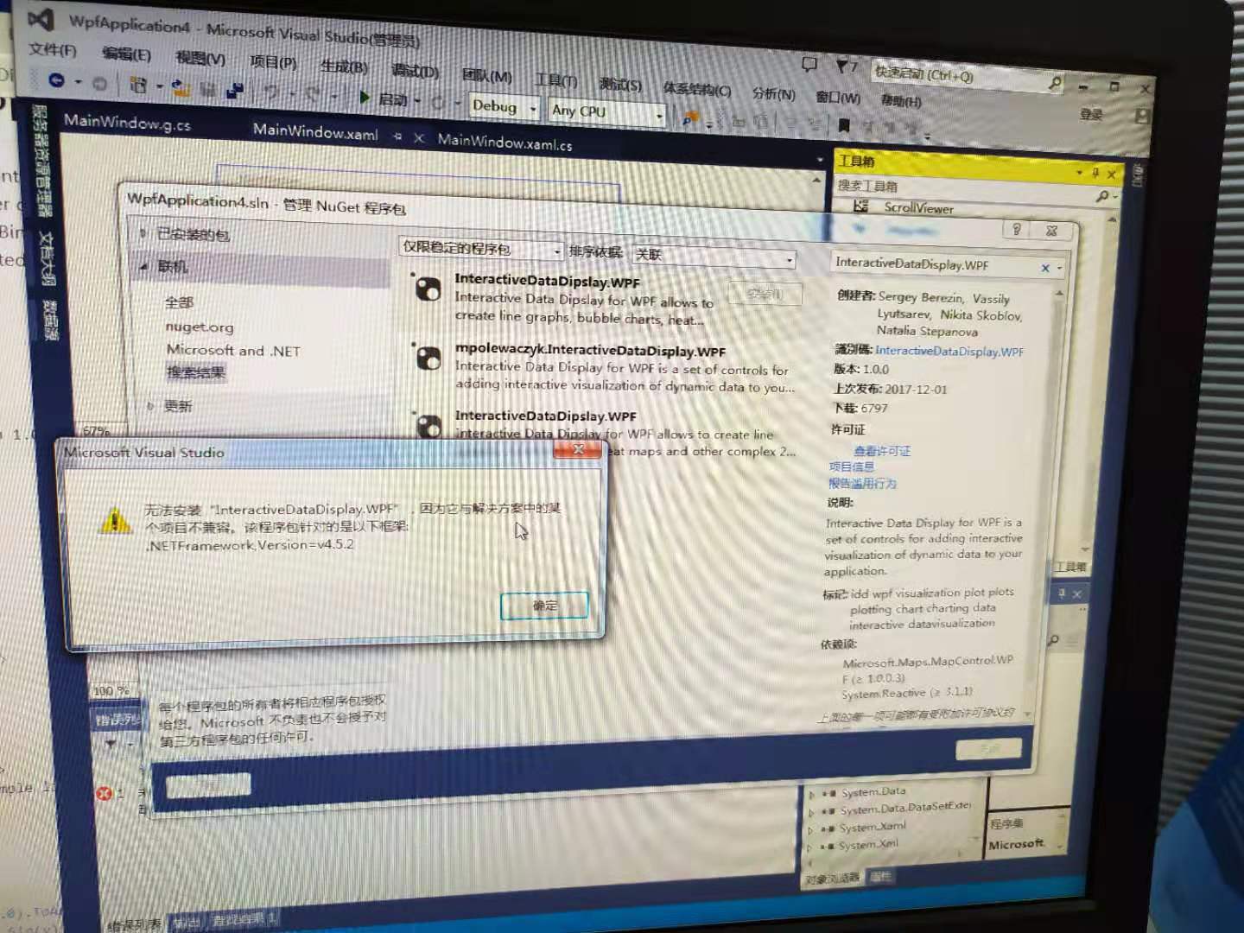Open the 调试(D) menu

415,71
